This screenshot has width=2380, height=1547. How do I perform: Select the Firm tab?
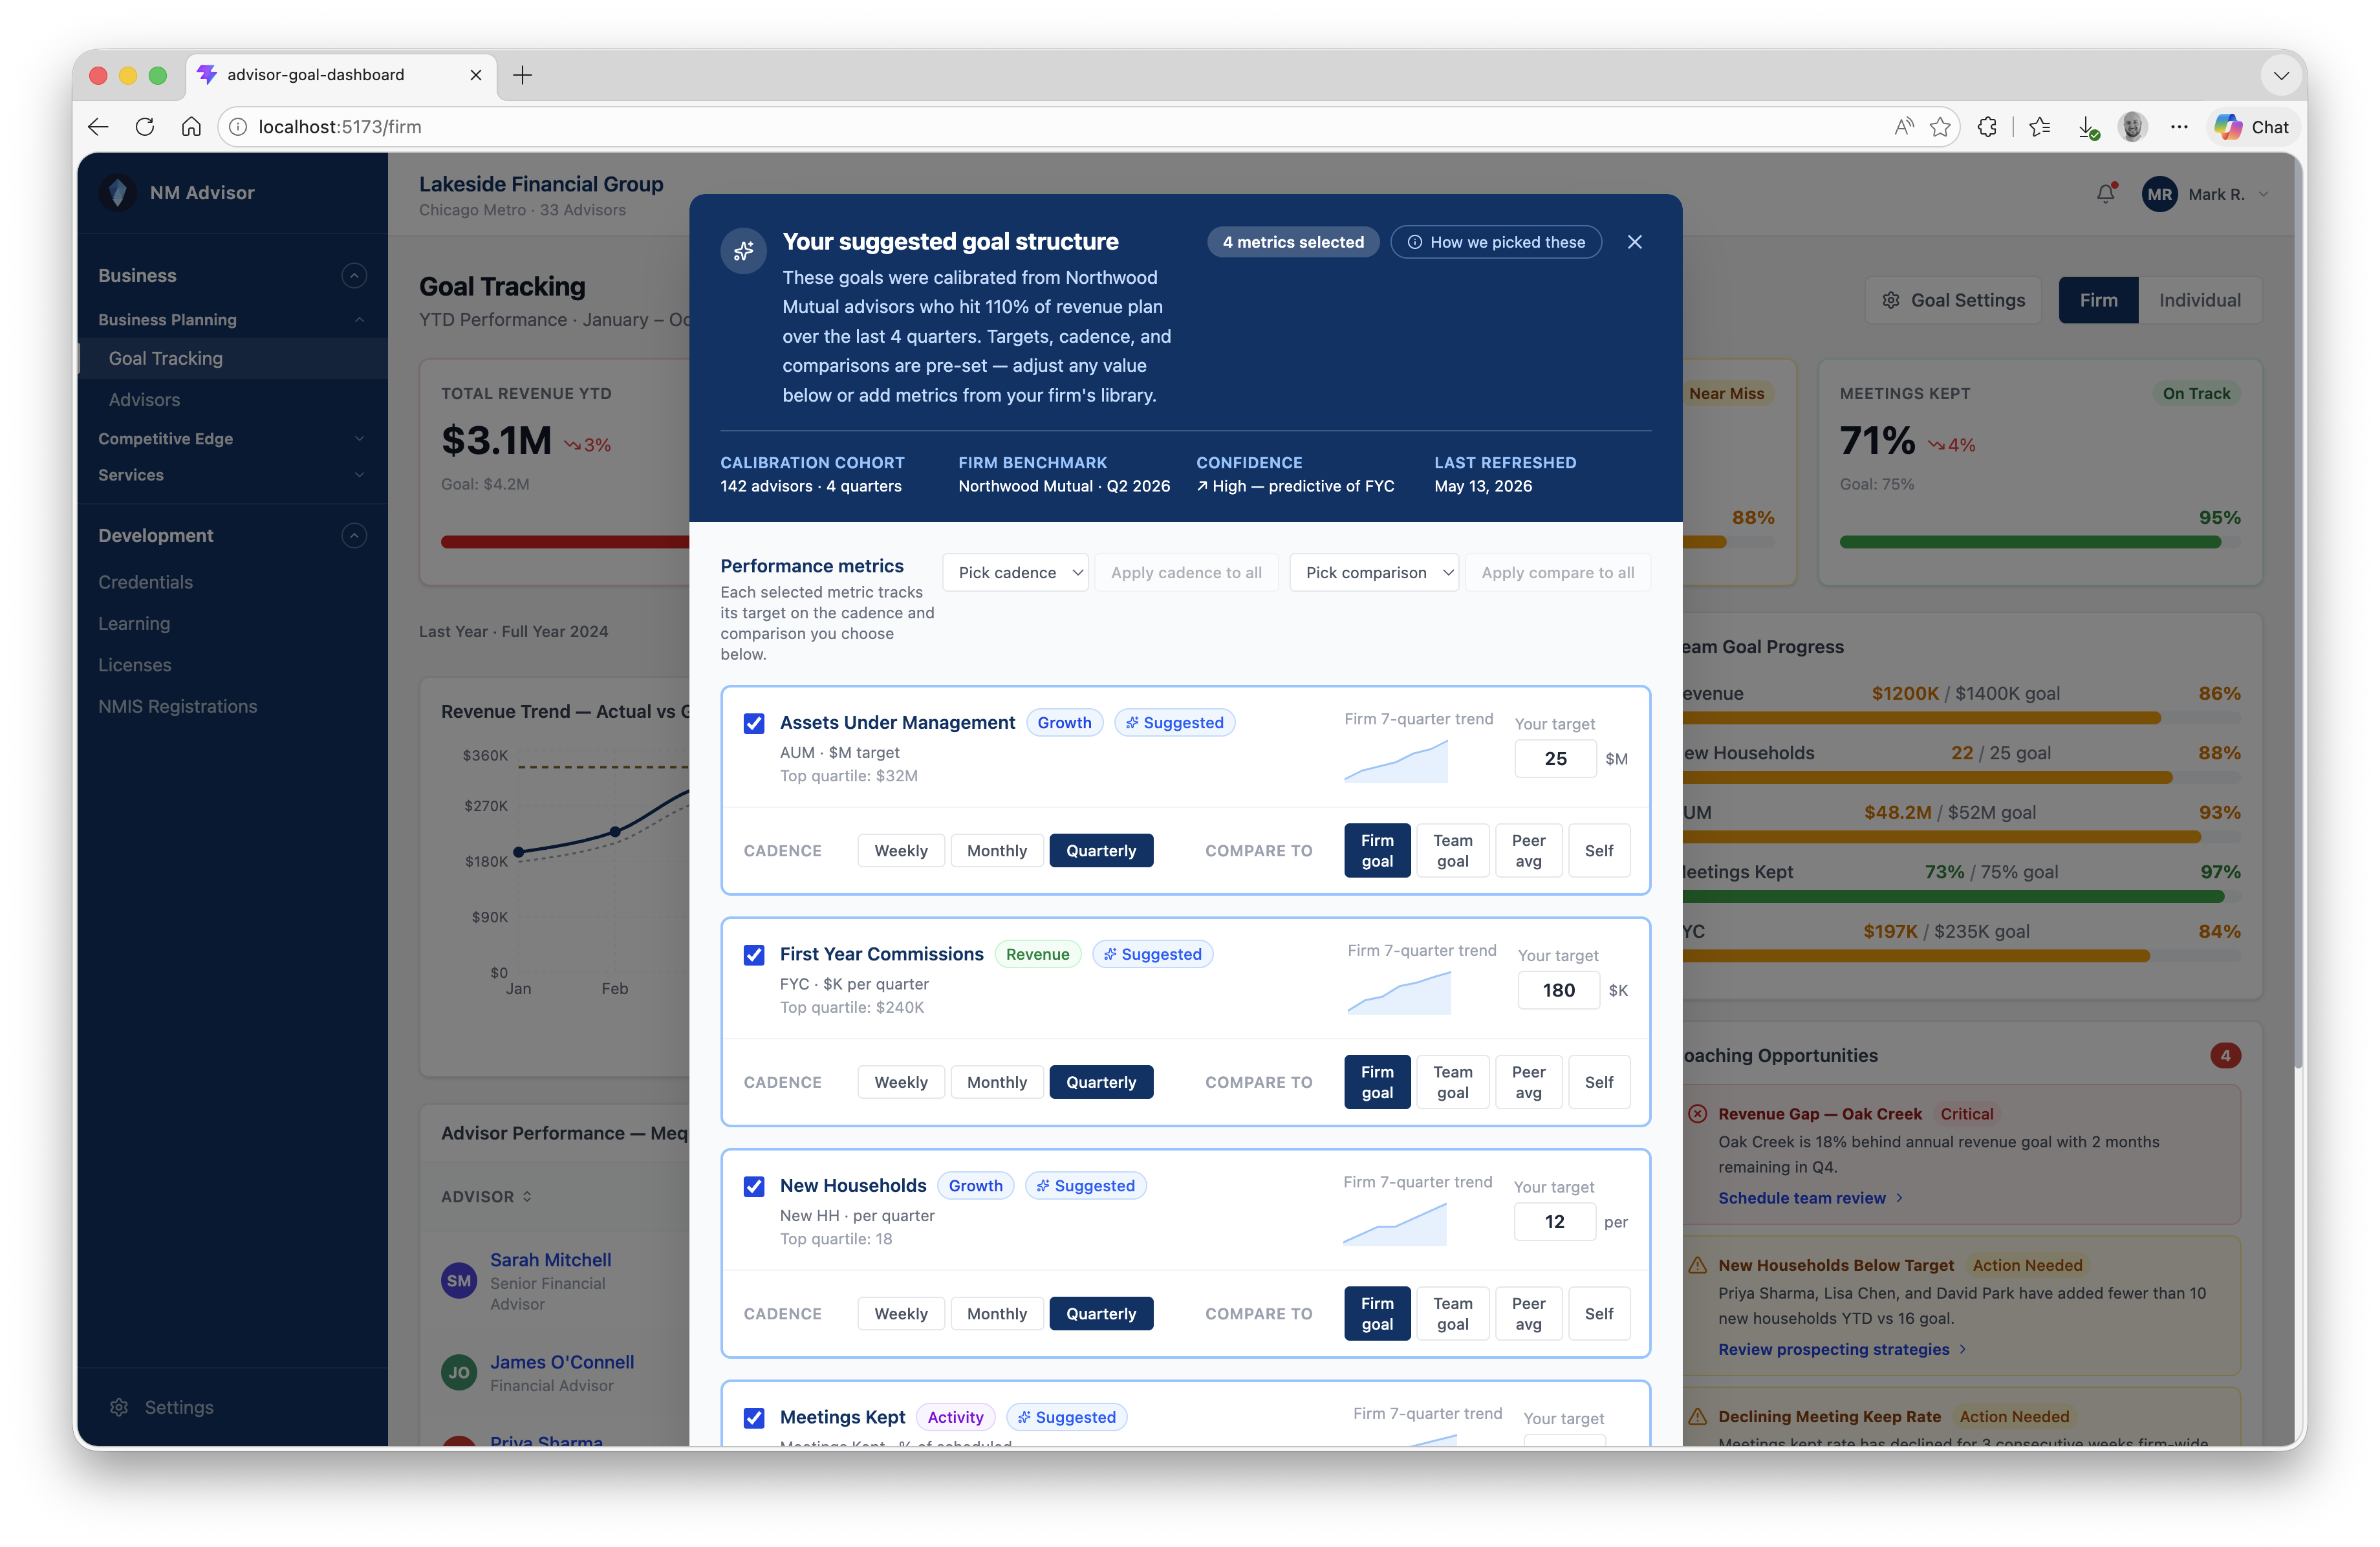tap(2098, 300)
